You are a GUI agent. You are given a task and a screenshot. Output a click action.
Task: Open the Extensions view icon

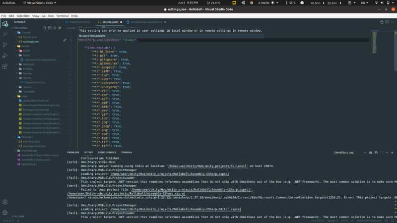coord(5,66)
